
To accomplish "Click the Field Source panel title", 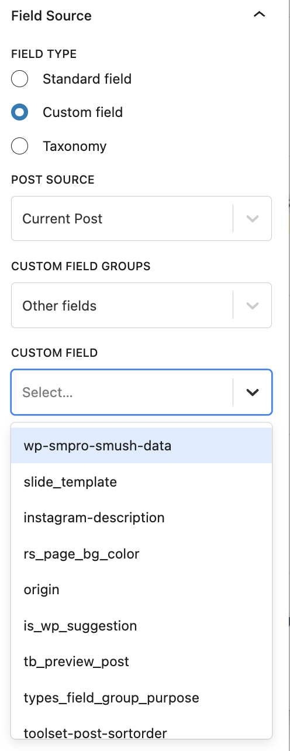I will tap(51, 16).
